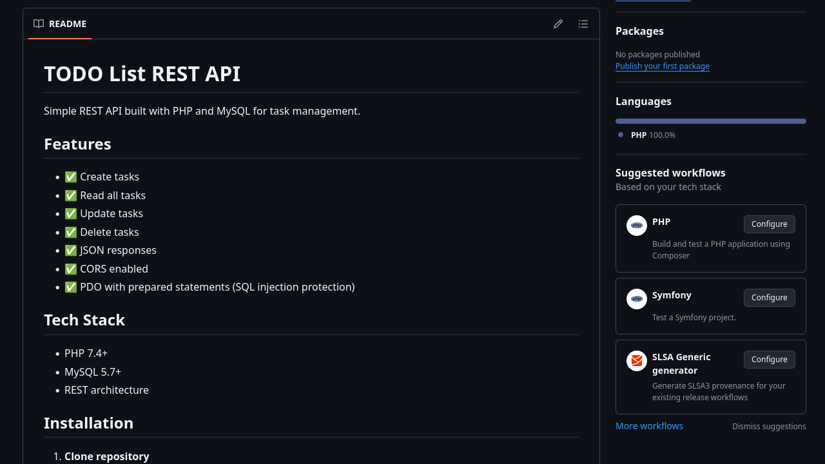Click the Symfony workflow logo icon
Image resolution: width=825 pixels, height=464 pixels.
click(637, 299)
